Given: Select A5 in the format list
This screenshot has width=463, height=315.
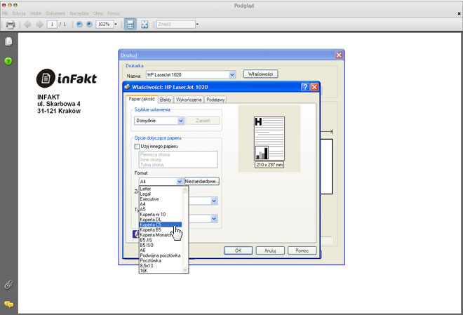Looking at the screenshot, I should click(161, 209).
